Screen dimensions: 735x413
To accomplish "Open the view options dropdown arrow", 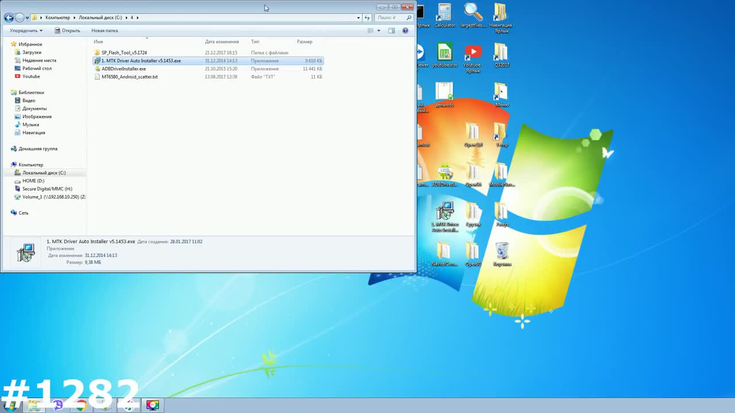I will [378, 30].
